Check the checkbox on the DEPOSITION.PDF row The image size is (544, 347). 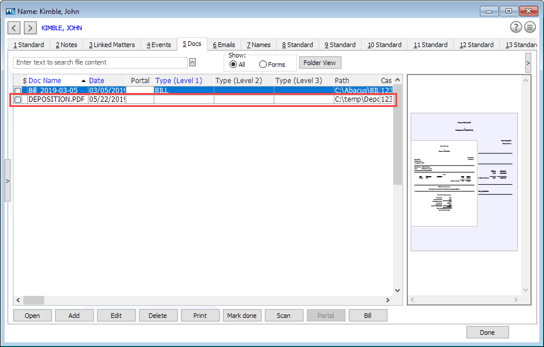click(18, 99)
